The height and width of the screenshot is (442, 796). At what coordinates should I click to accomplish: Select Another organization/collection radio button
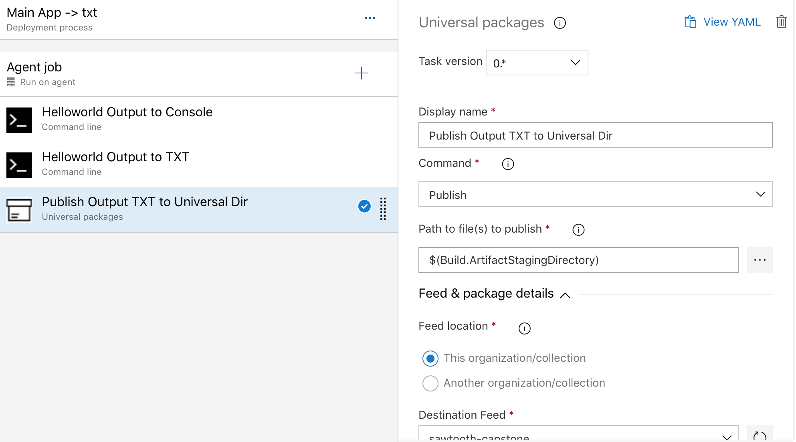(430, 383)
